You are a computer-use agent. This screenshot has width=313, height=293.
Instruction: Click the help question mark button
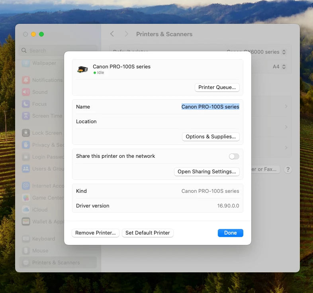288,169
